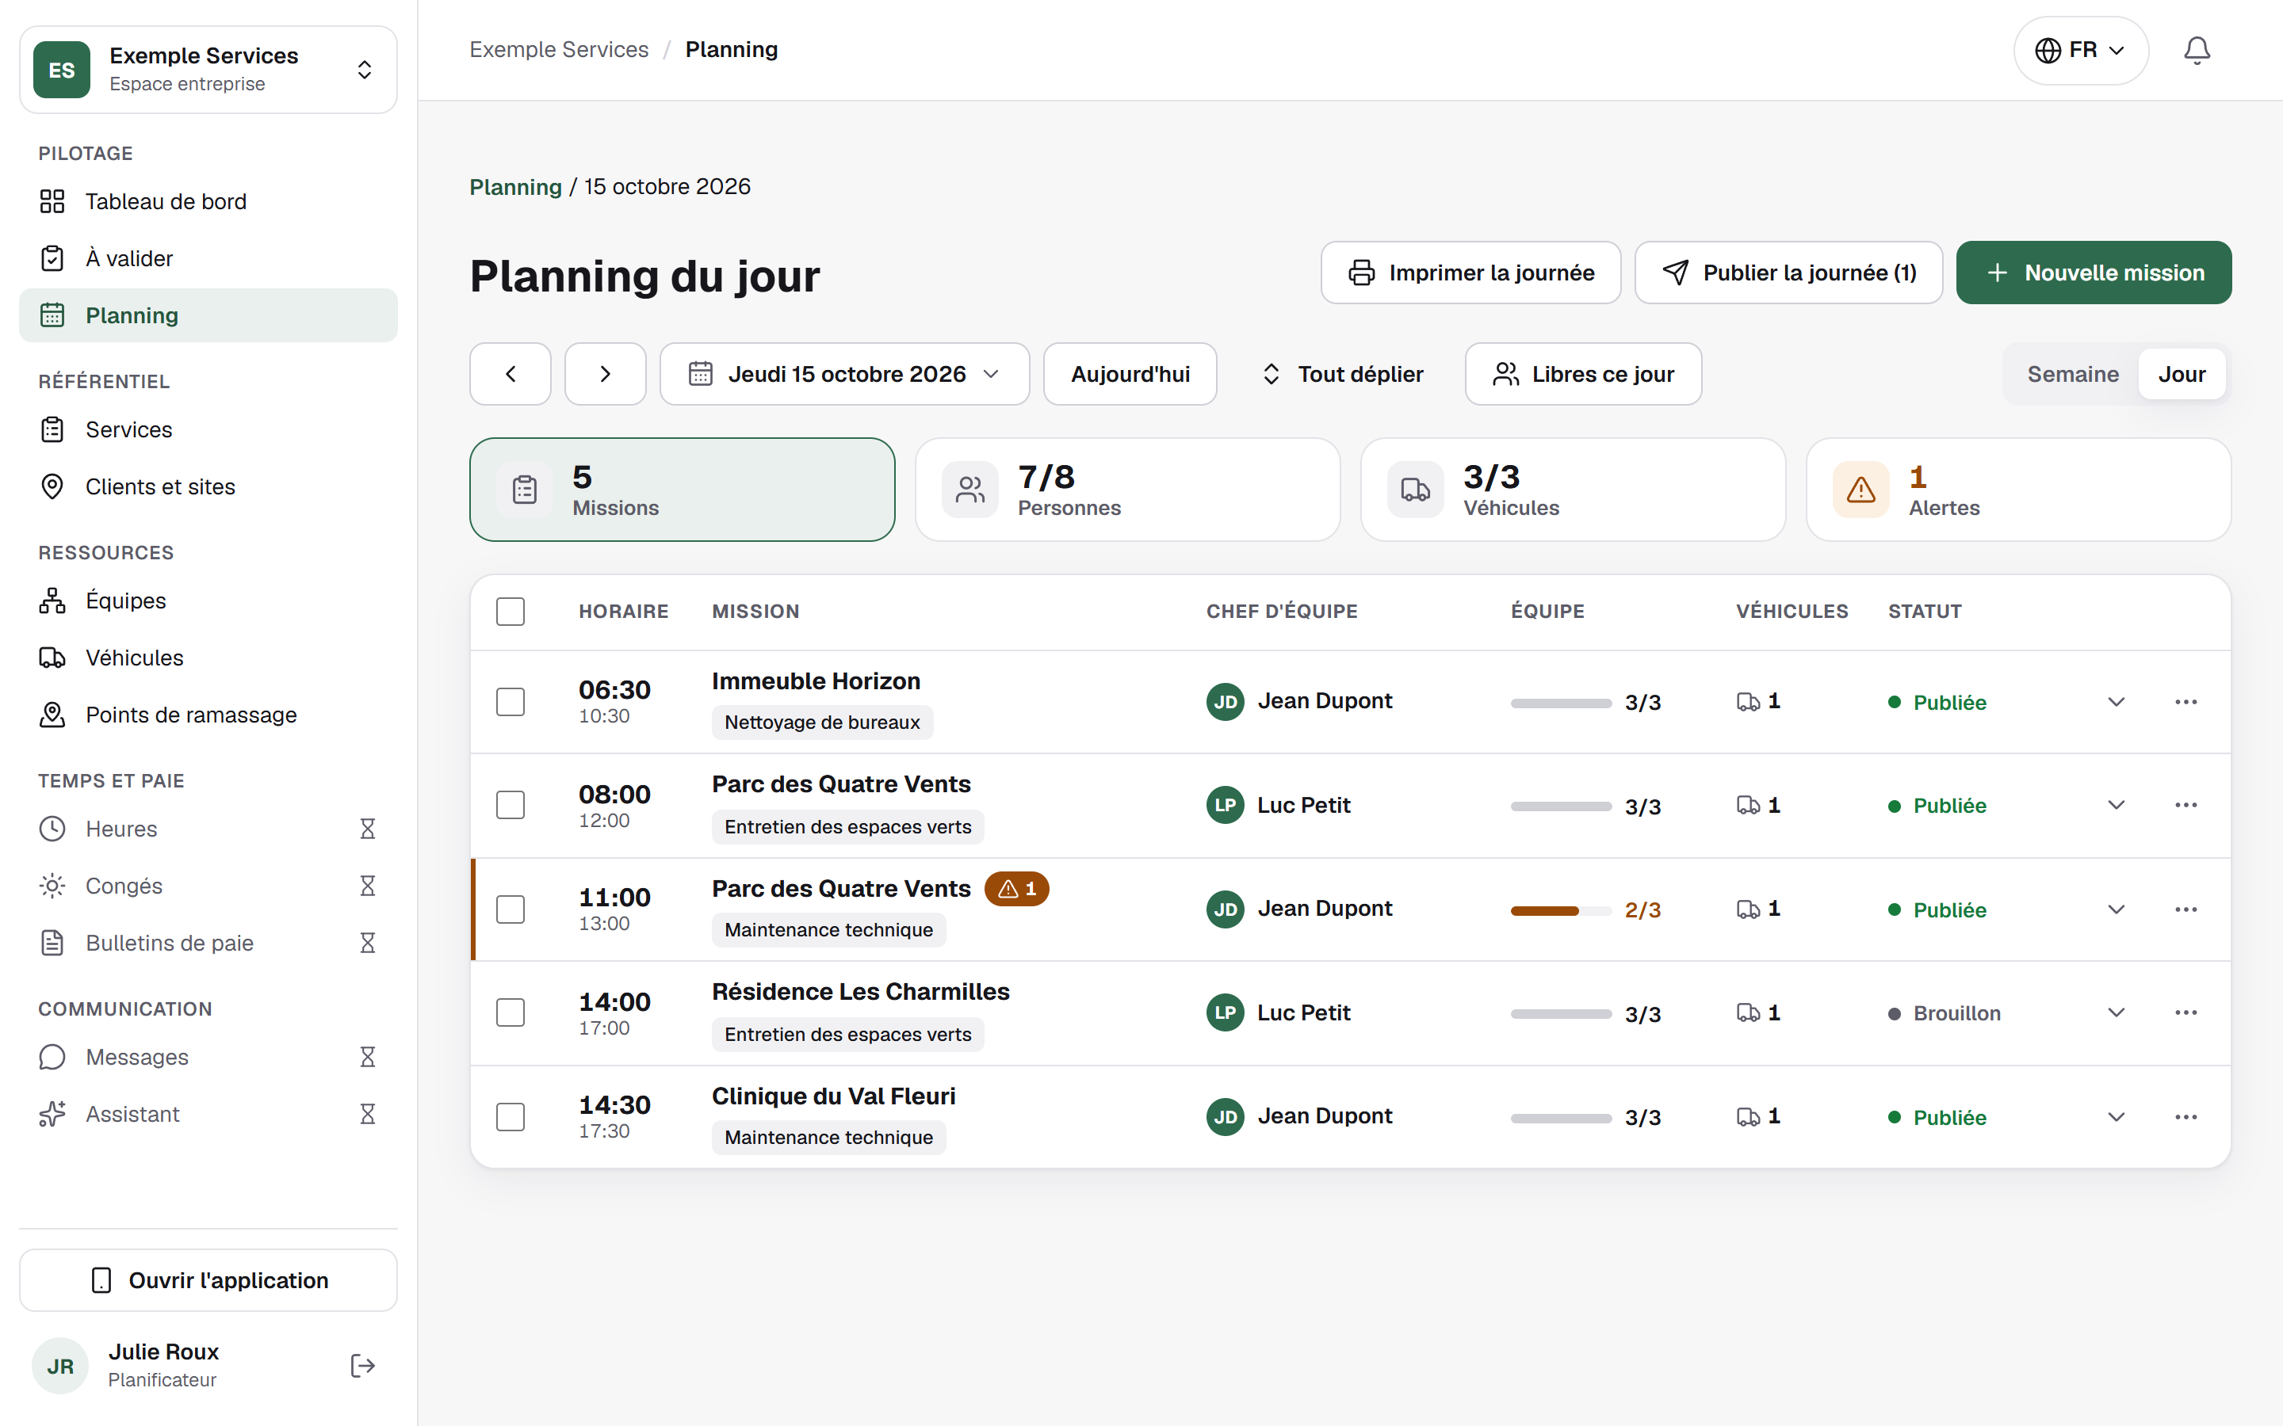Open more options for Résidence Les Charmilles row
Viewport: 2283px width, 1426px height.
[2185, 1013]
